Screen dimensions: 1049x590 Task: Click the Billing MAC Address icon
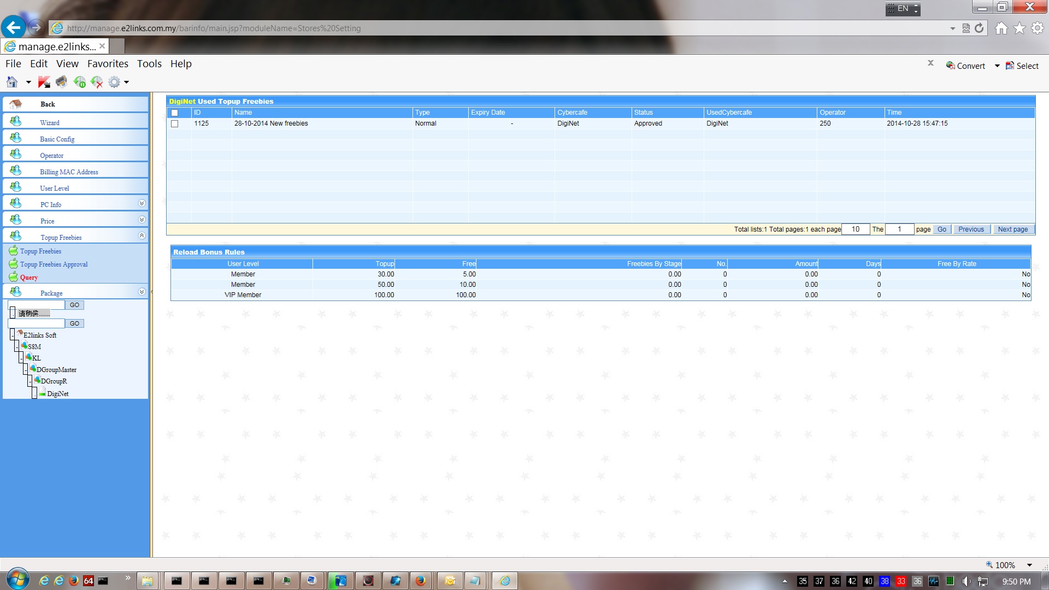click(x=16, y=170)
